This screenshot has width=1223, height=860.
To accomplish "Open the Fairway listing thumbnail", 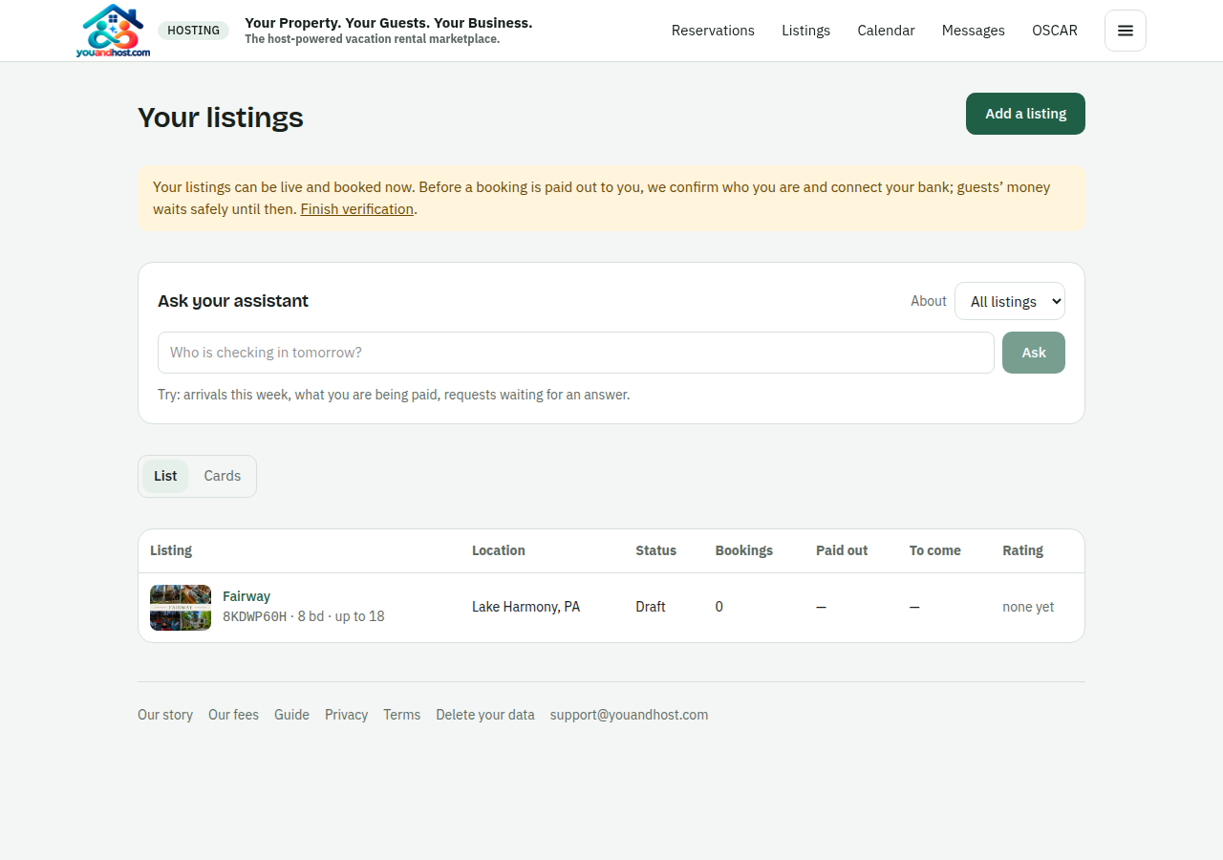I will tap(181, 608).
